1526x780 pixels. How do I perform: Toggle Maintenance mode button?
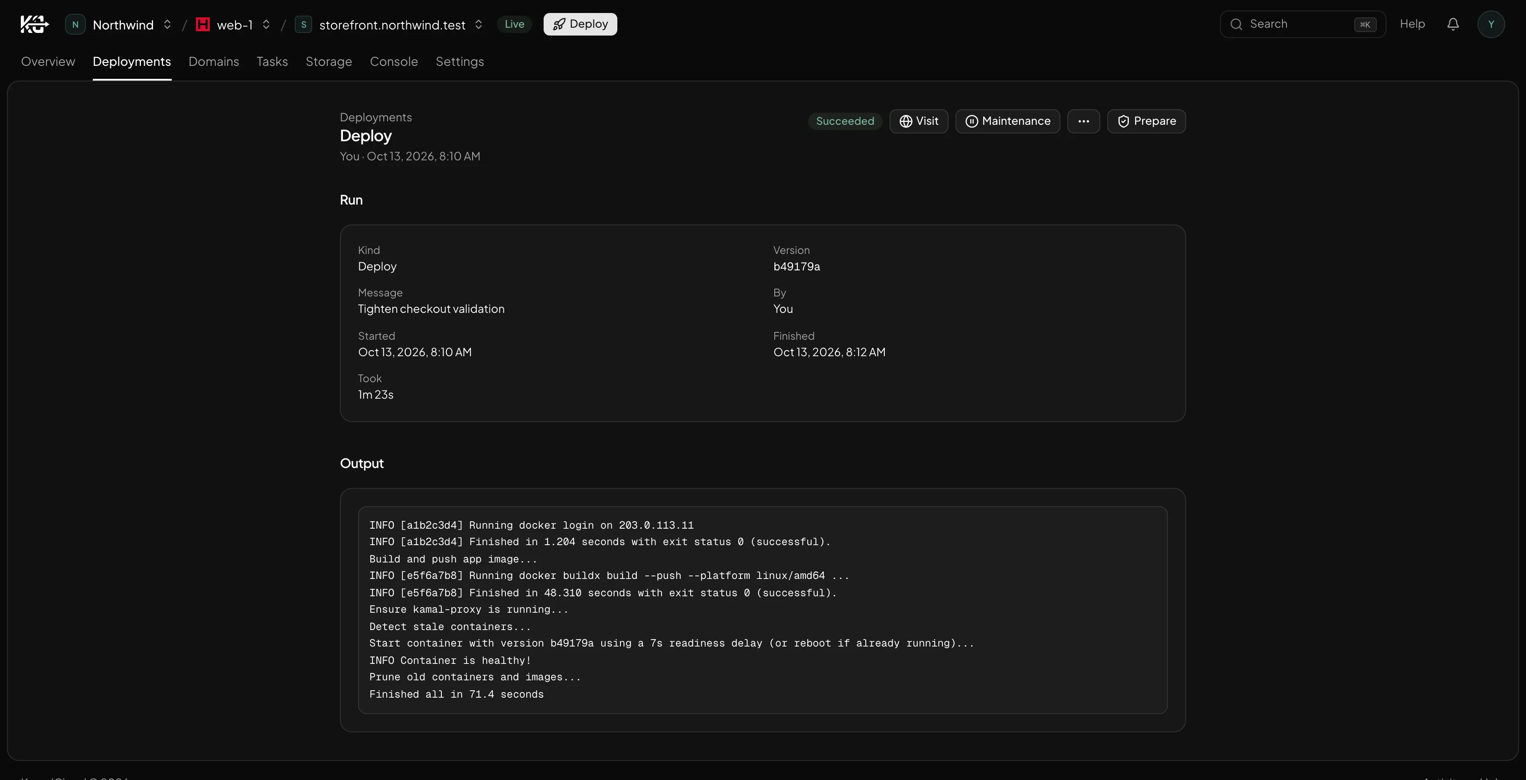click(1008, 121)
